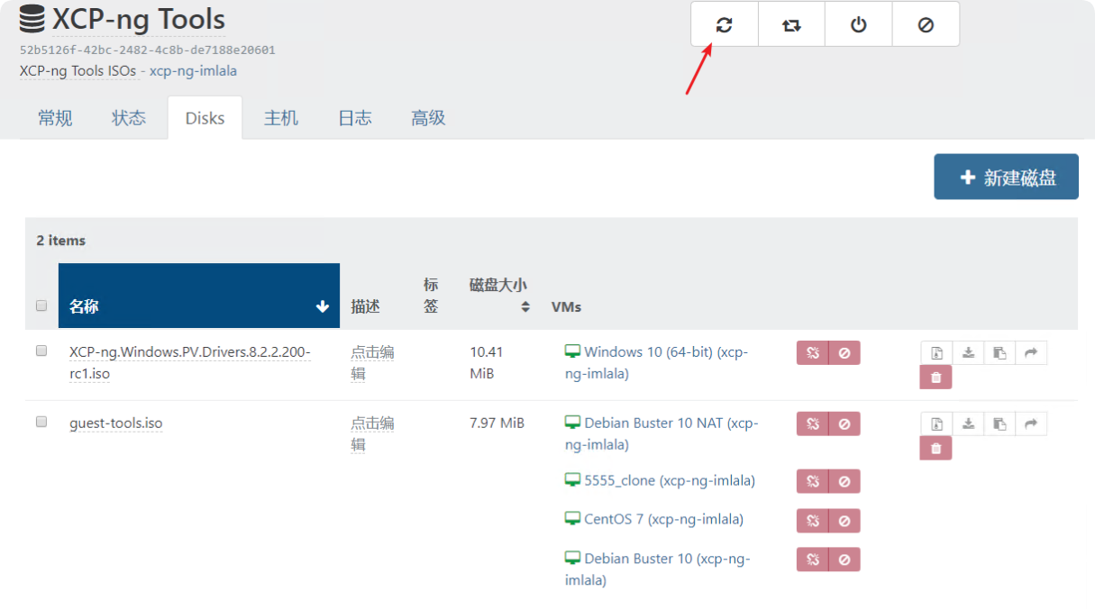Viewport: 1095px width, 610px height.
Task: Edit the XCP-ng Tools ISOs description text
Action: 78,70
